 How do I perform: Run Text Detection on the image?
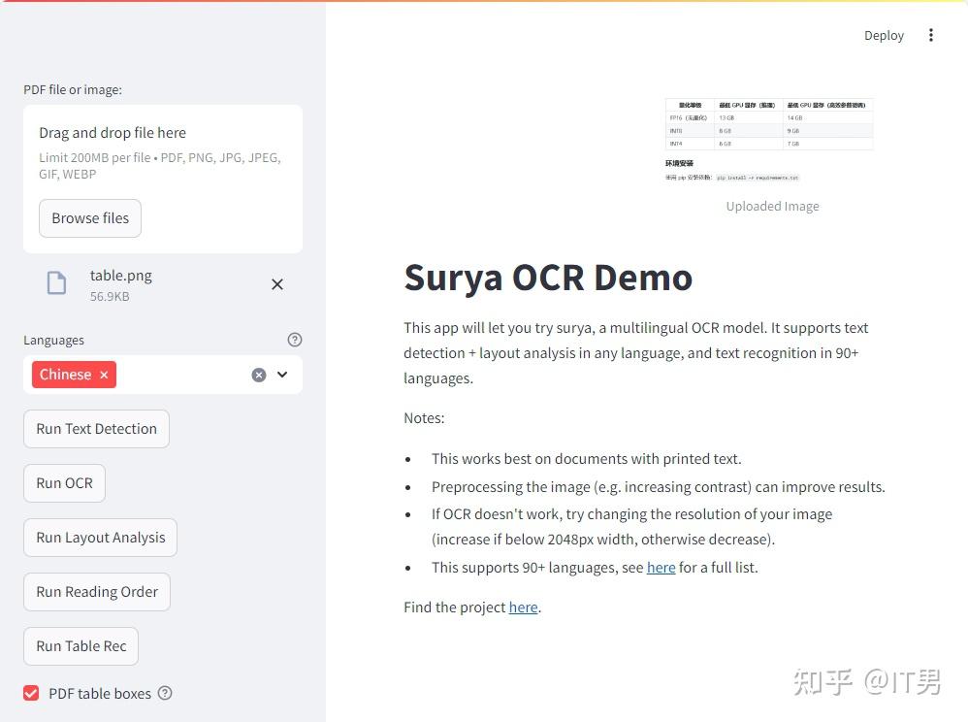click(x=95, y=428)
